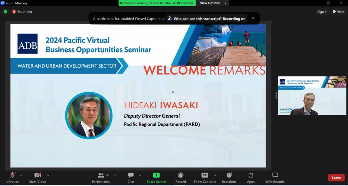Screen dimensions: 348x186
Task: Open audio options arrow beside Unmute
Action: [21, 175]
